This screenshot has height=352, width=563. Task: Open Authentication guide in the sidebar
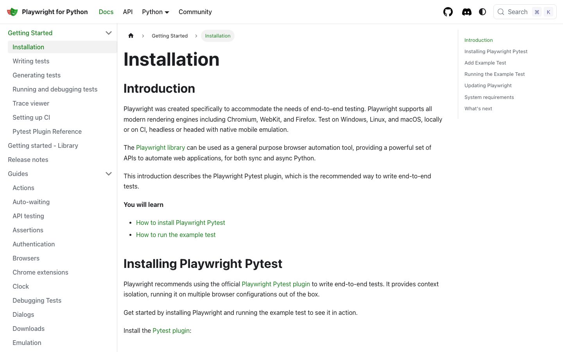point(62,244)
